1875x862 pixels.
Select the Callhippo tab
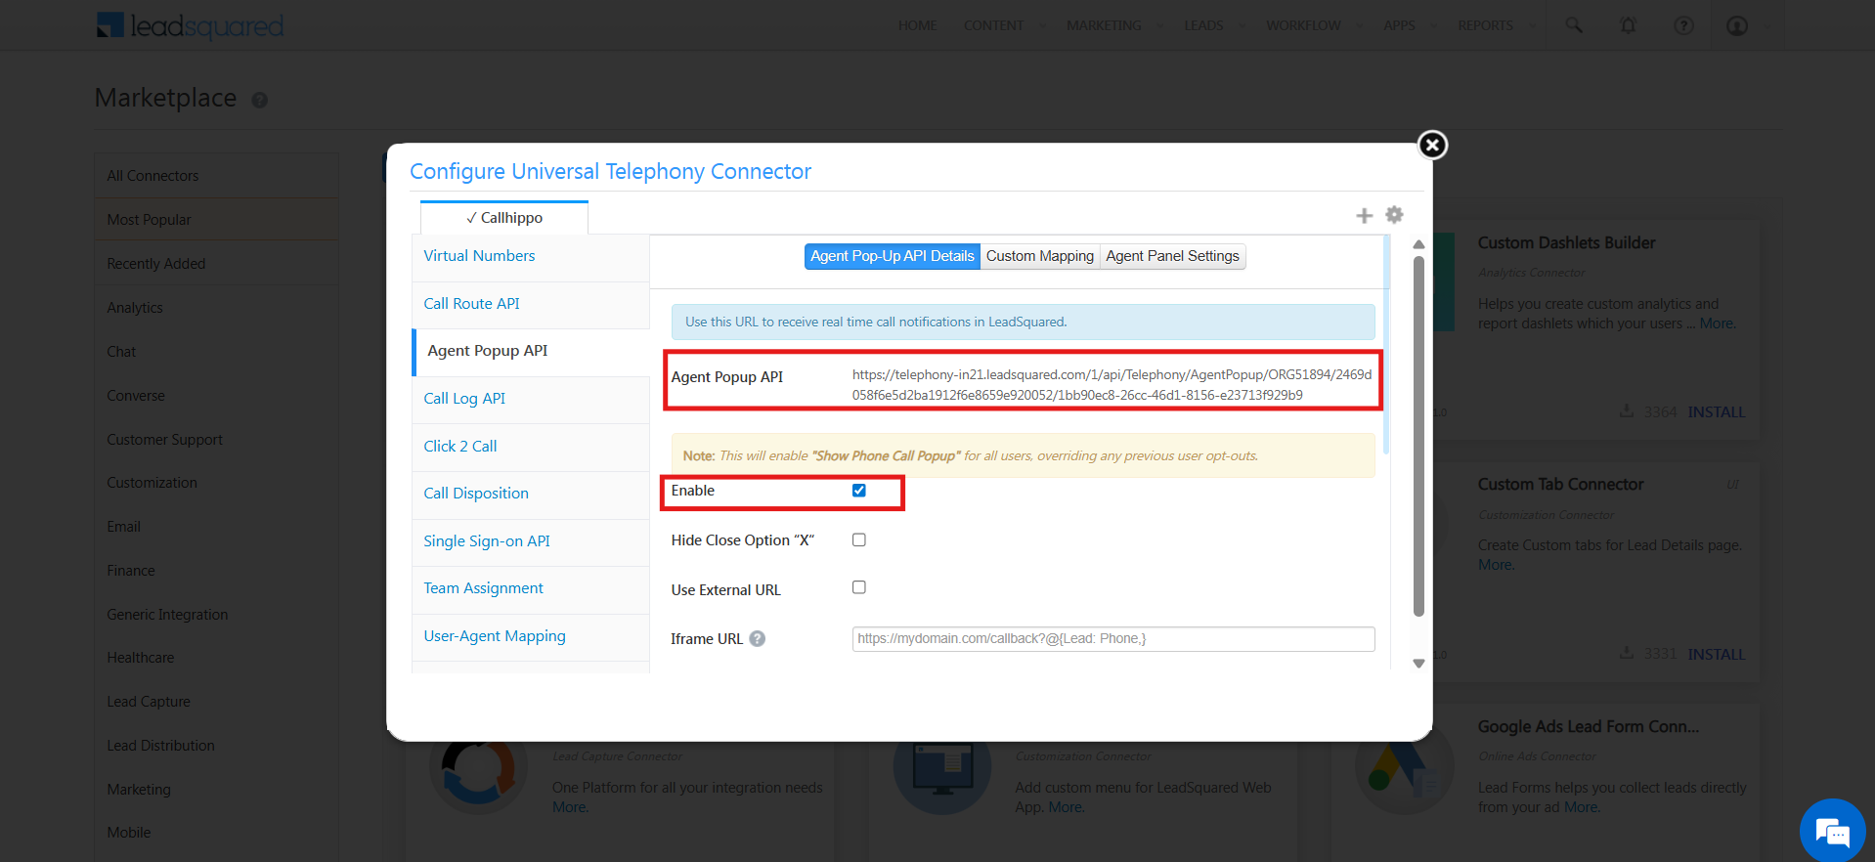pos(504,218)
